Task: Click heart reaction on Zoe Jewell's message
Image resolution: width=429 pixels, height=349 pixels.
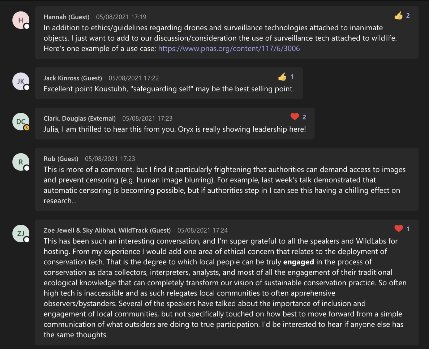Action: click(398, 229)
